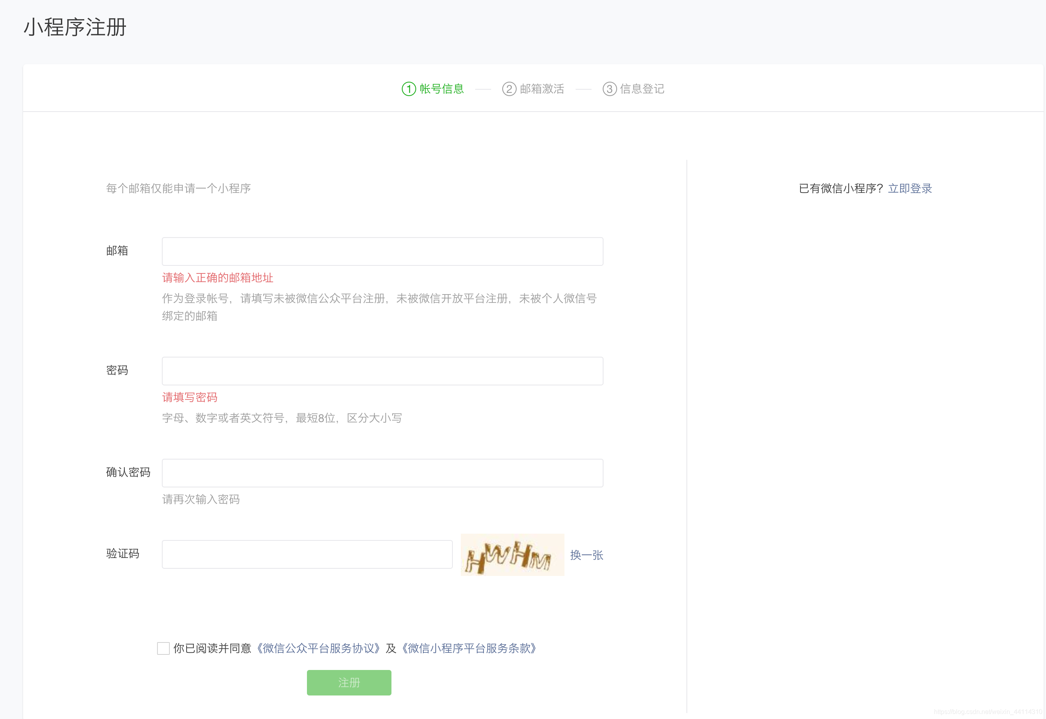The image size is (1046, 719).
Task: Click the 邮箱激活 step label
Action: 542,89
